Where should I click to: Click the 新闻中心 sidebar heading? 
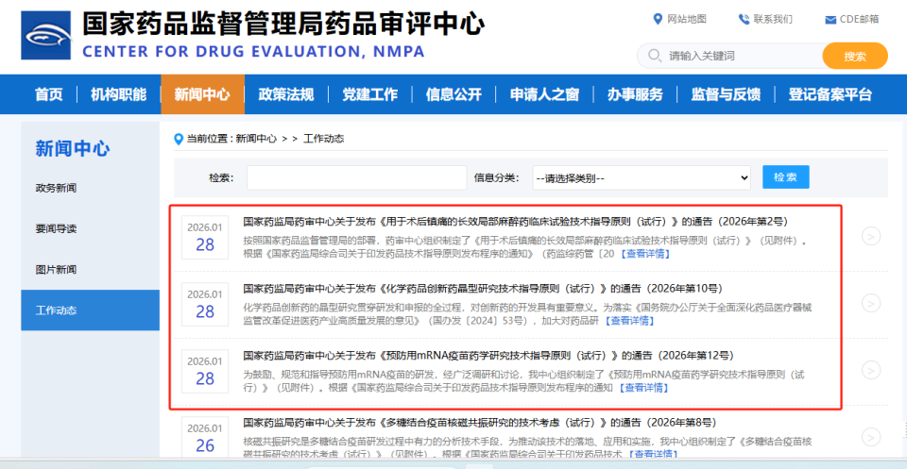pos(73,148)
